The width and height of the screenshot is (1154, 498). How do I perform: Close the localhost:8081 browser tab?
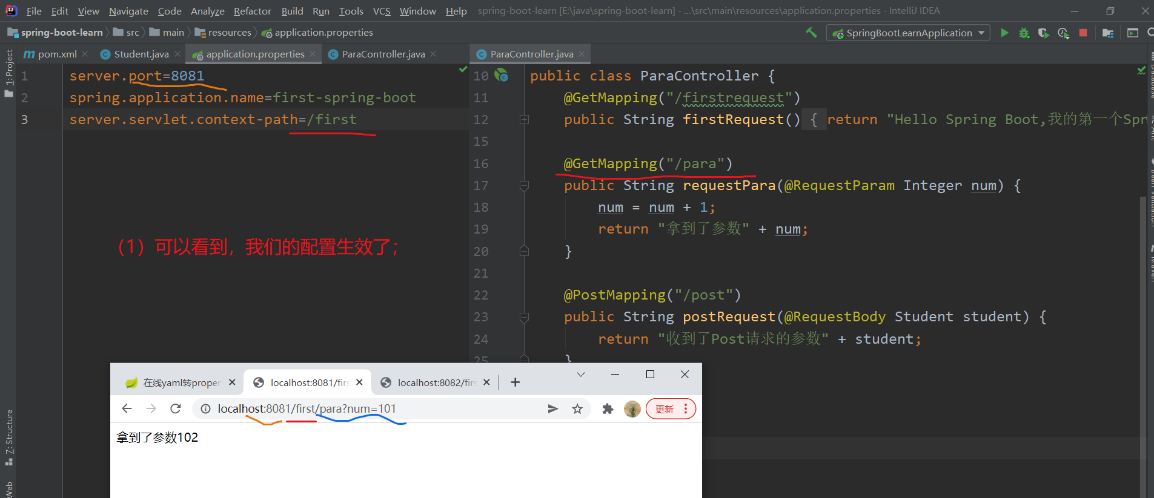pyautogui.click(x=359, y=382)
